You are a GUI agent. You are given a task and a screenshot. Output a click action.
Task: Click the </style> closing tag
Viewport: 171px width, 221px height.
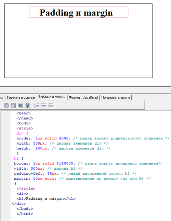pyautogui.click(x=26, y=188)
